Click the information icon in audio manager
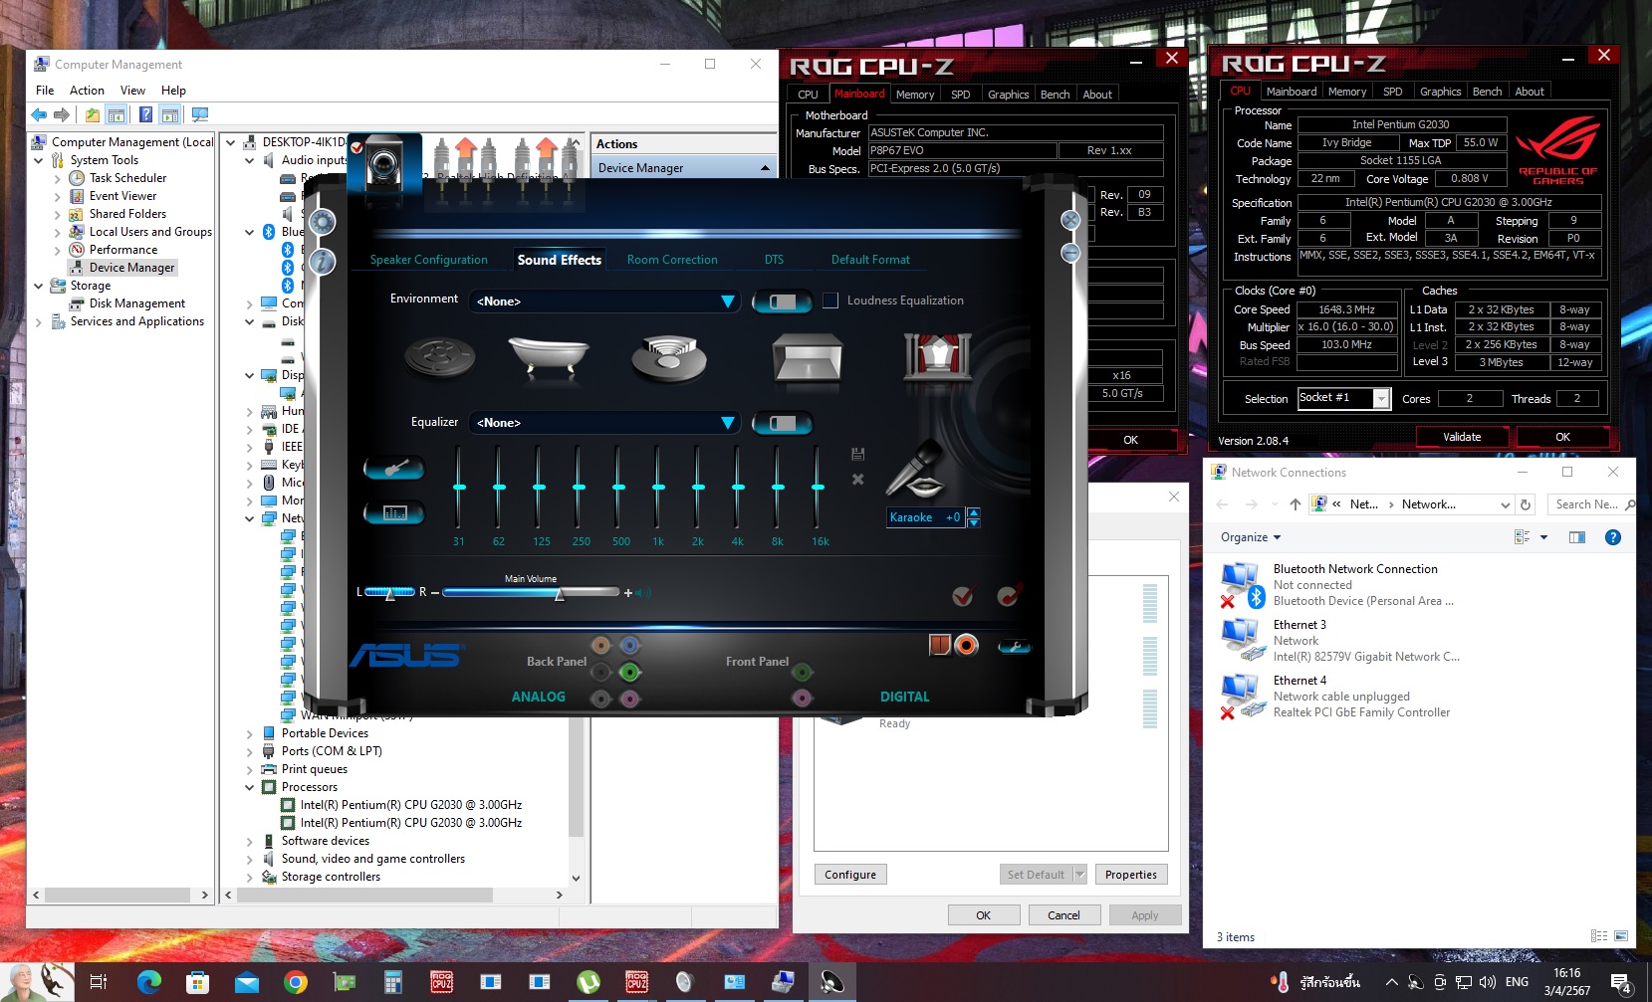 322,262
